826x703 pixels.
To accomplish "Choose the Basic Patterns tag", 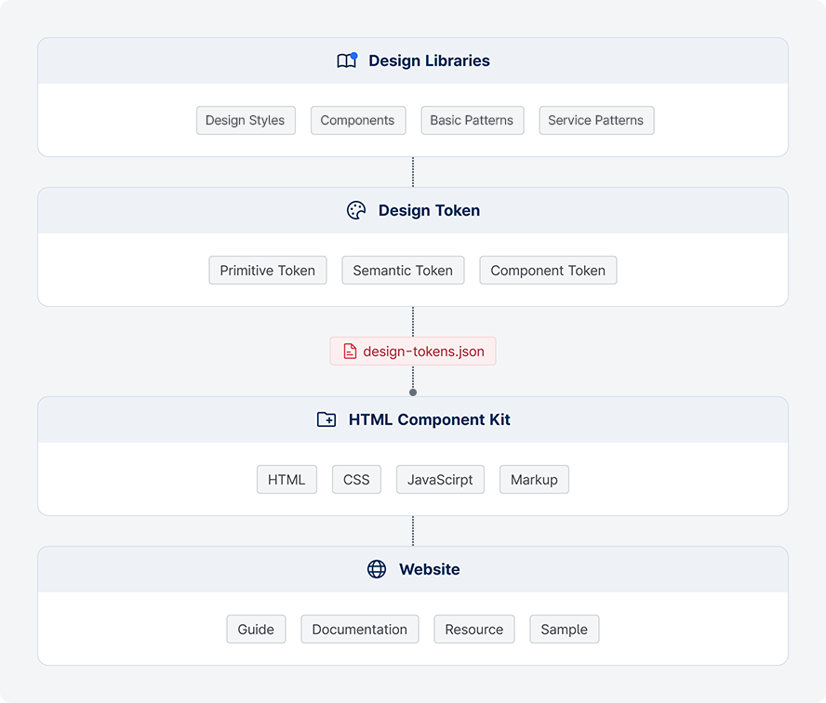I will tap(473, 121).
